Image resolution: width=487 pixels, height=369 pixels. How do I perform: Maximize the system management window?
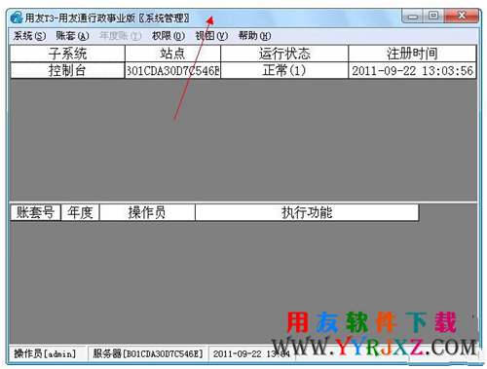point(433,16)
